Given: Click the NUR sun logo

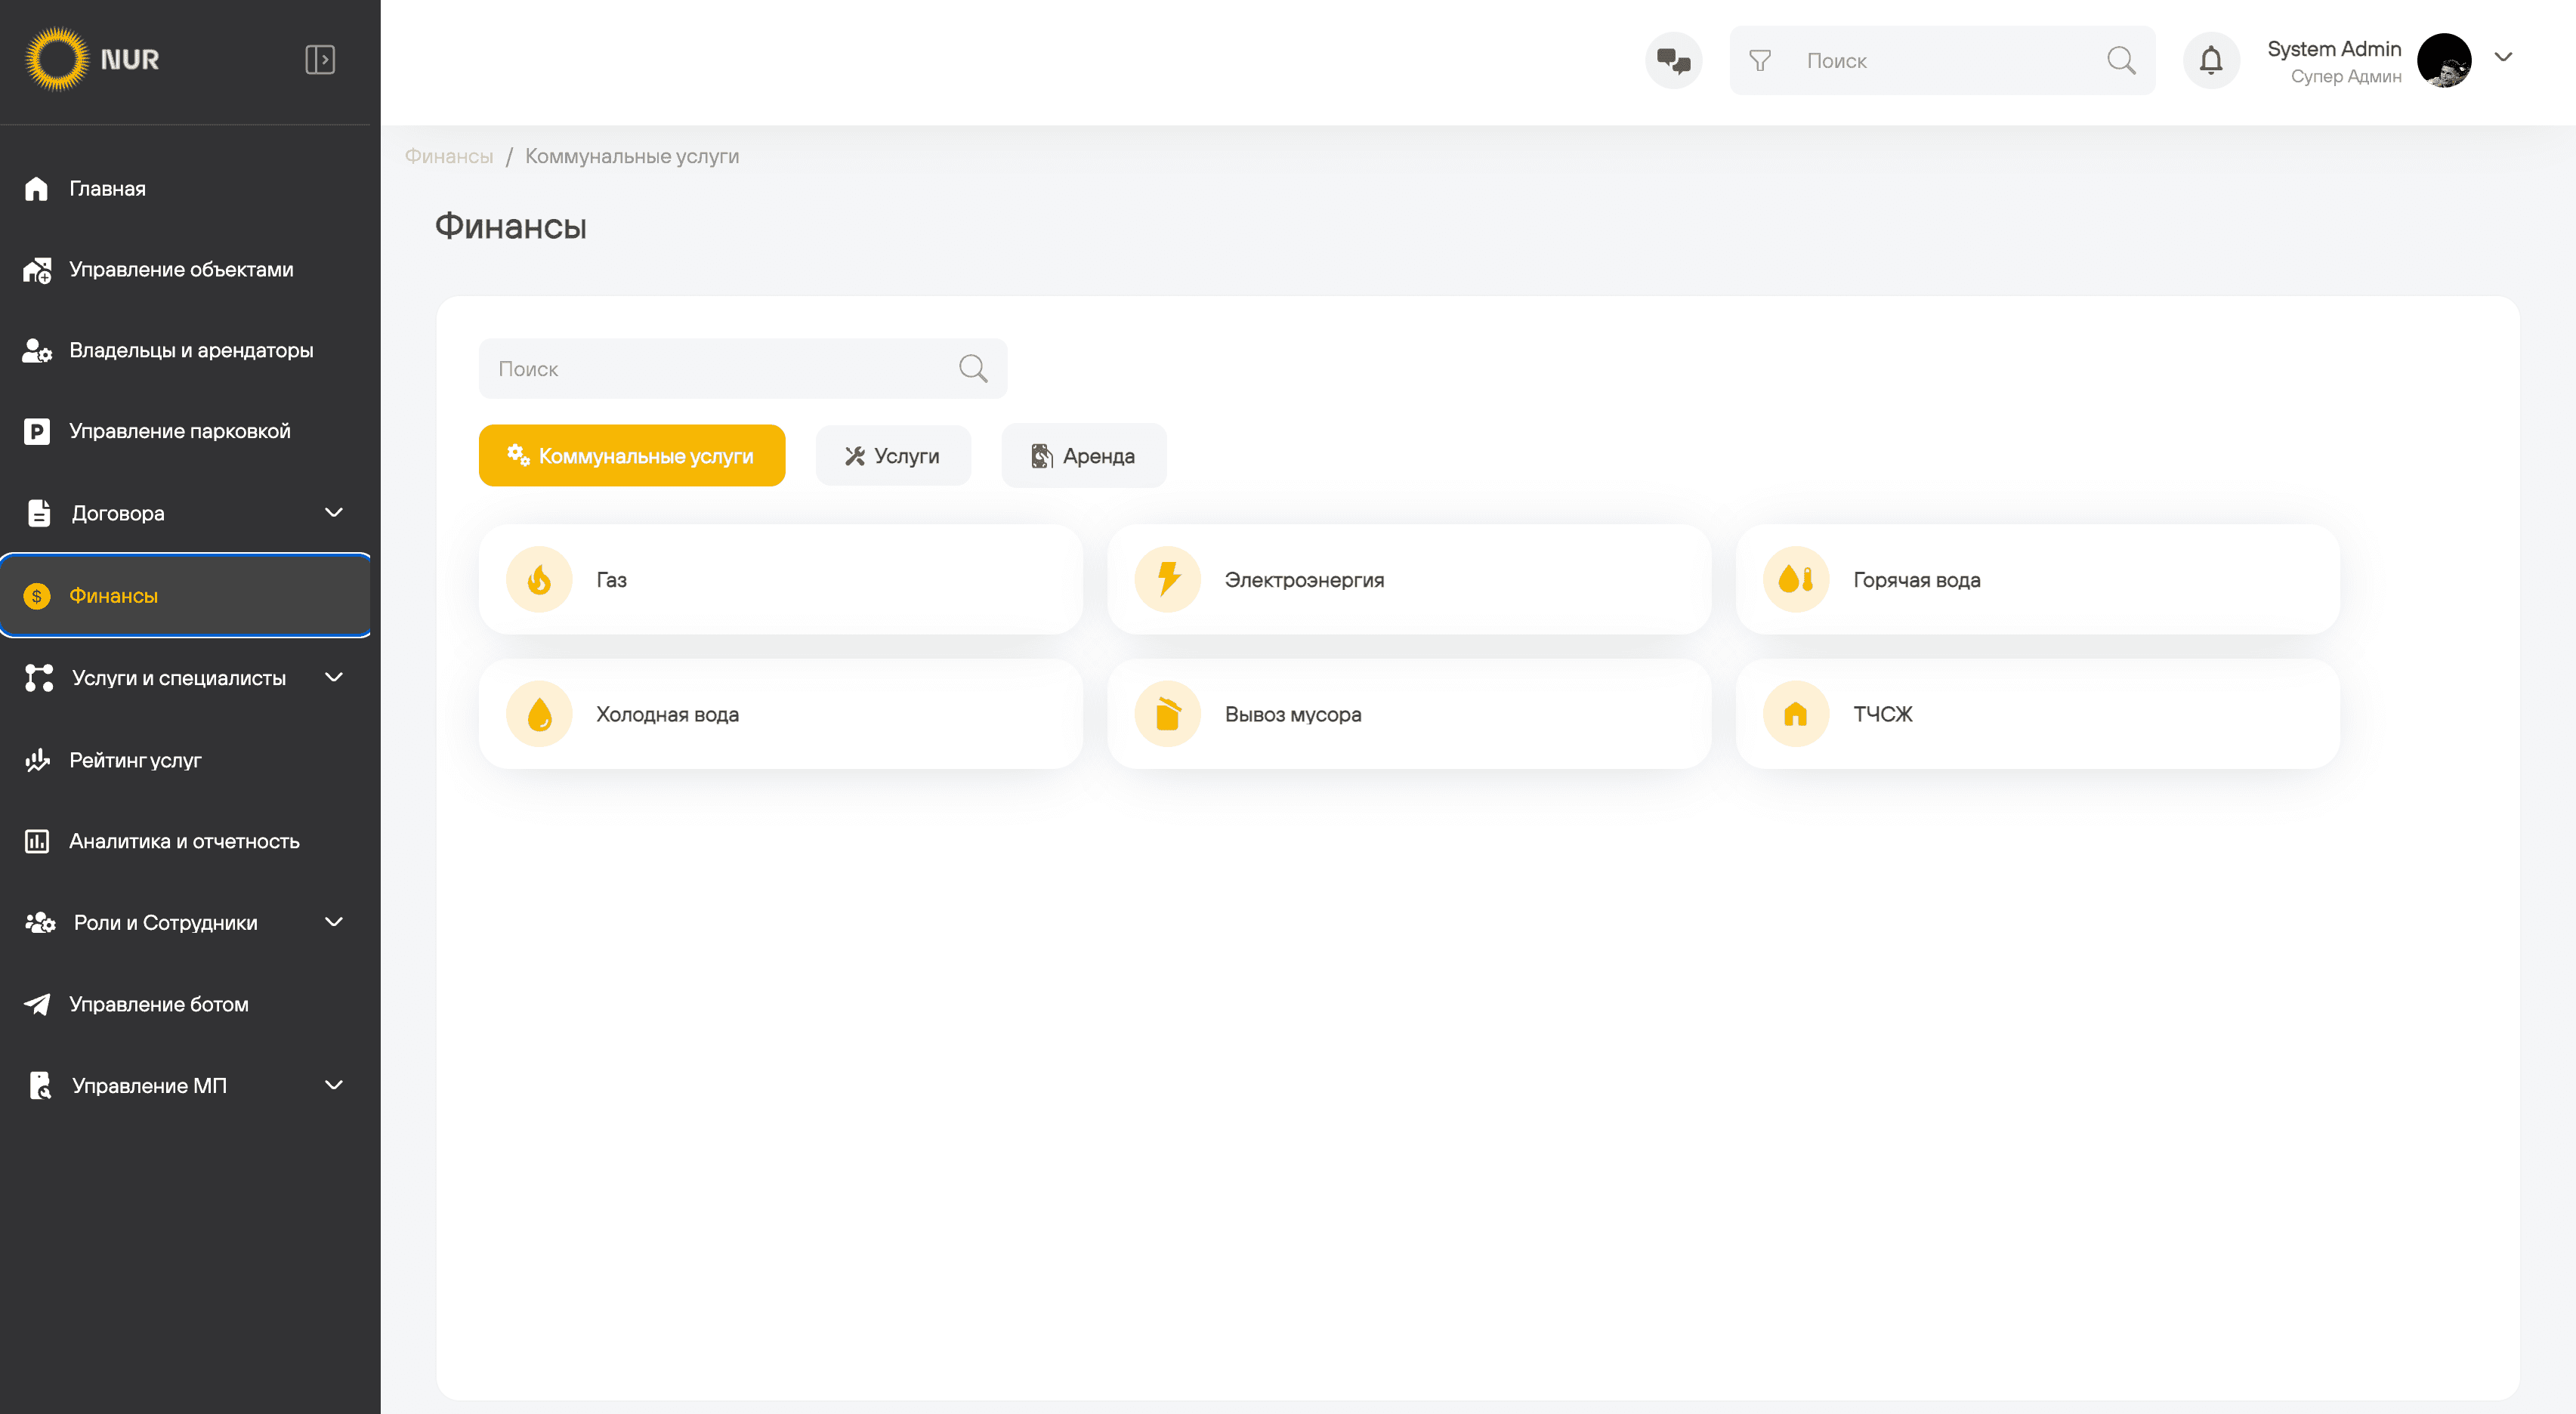Looking at the screenshot, I should point(56,60).
